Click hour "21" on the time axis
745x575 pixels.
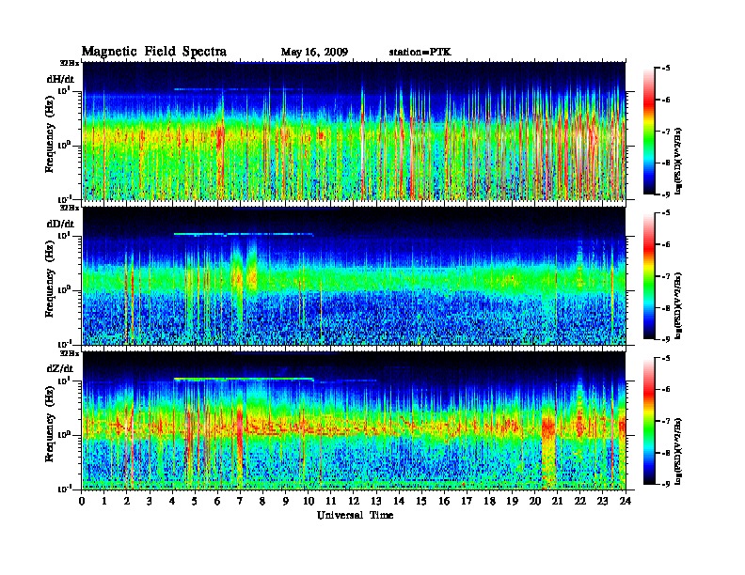coord(557,501)
